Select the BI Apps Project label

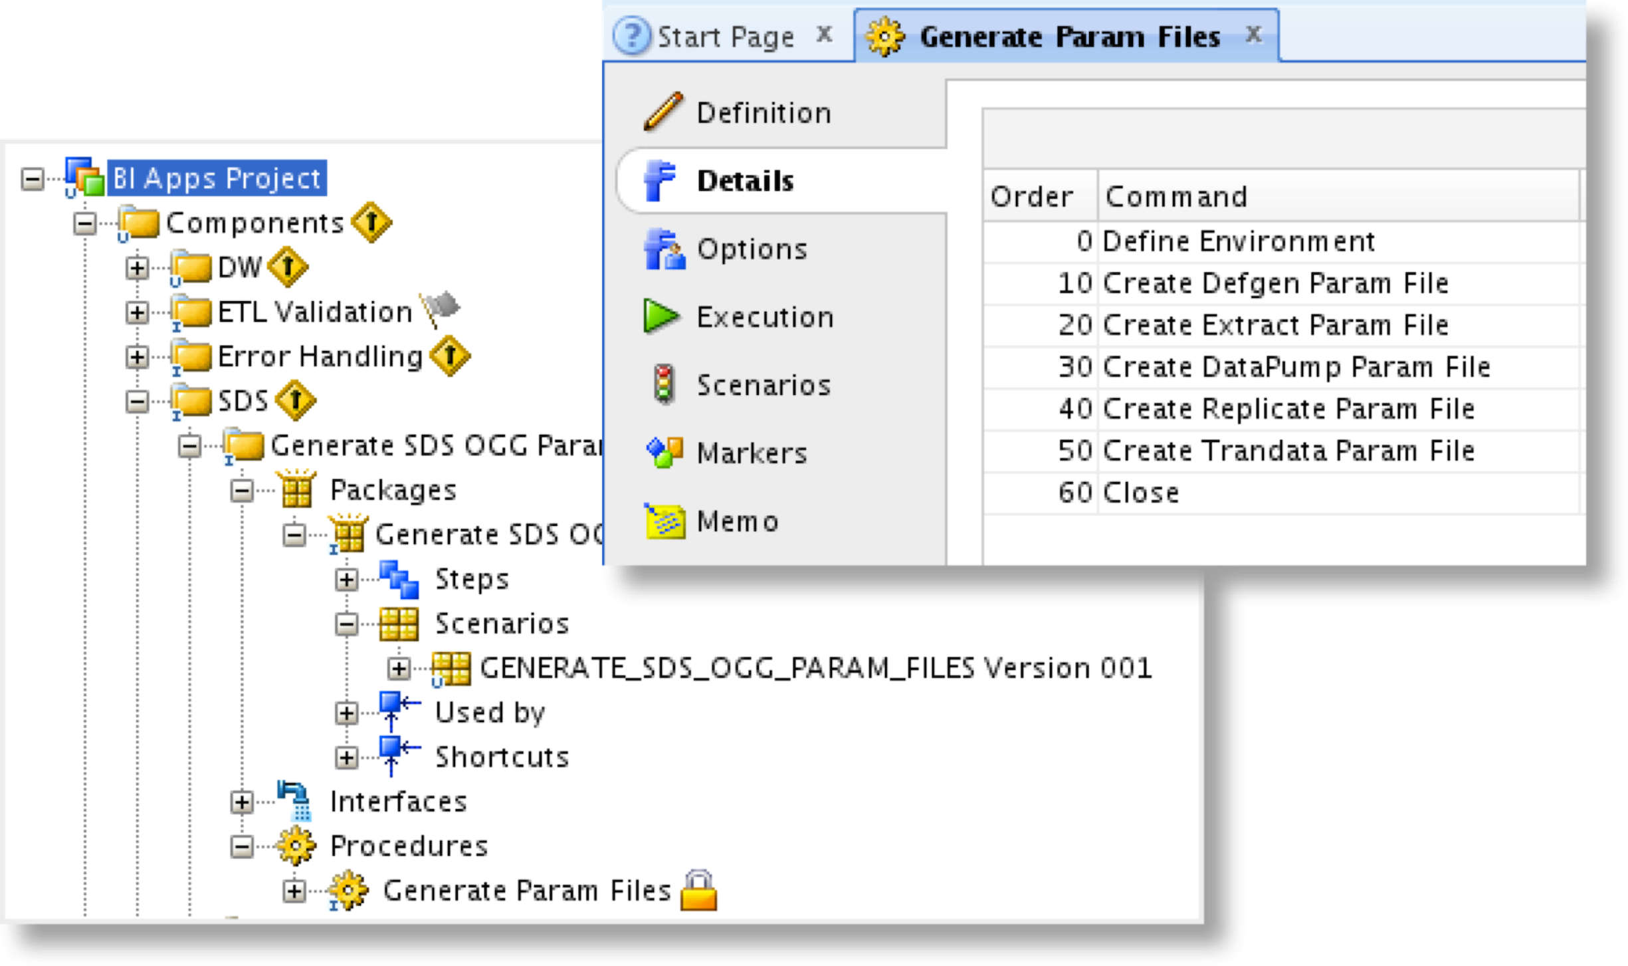217,178
